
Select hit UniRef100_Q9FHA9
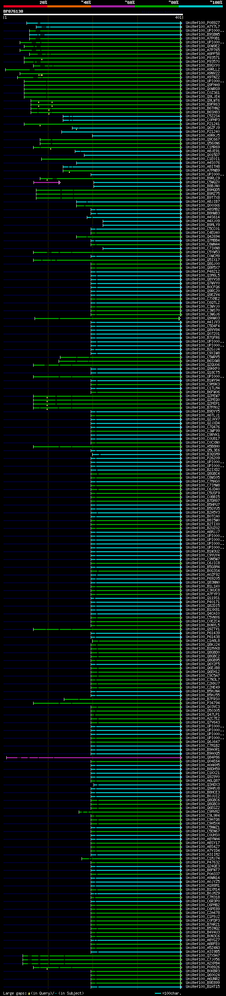(202, 85)
